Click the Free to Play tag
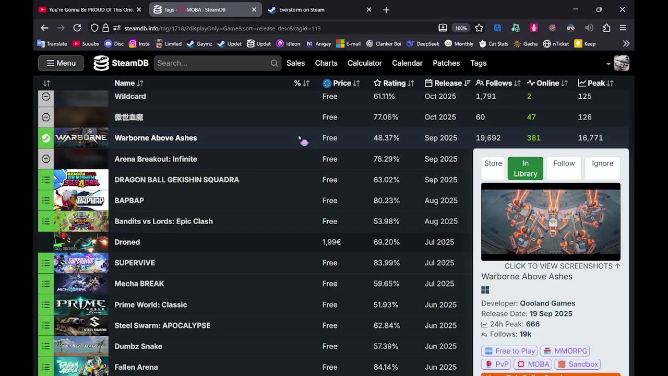 point(509,351)
